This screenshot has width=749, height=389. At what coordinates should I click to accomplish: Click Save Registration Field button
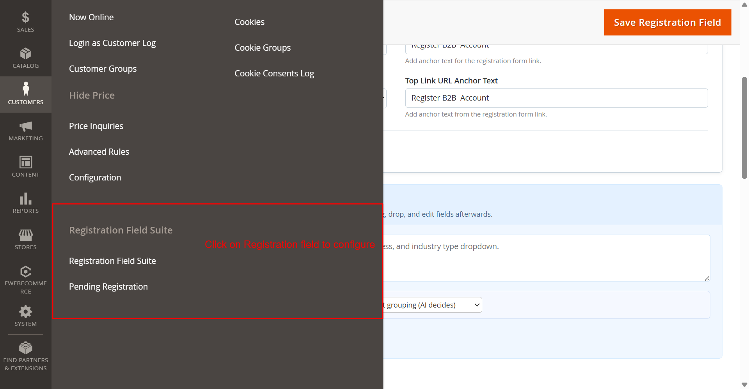click(667, 23)
